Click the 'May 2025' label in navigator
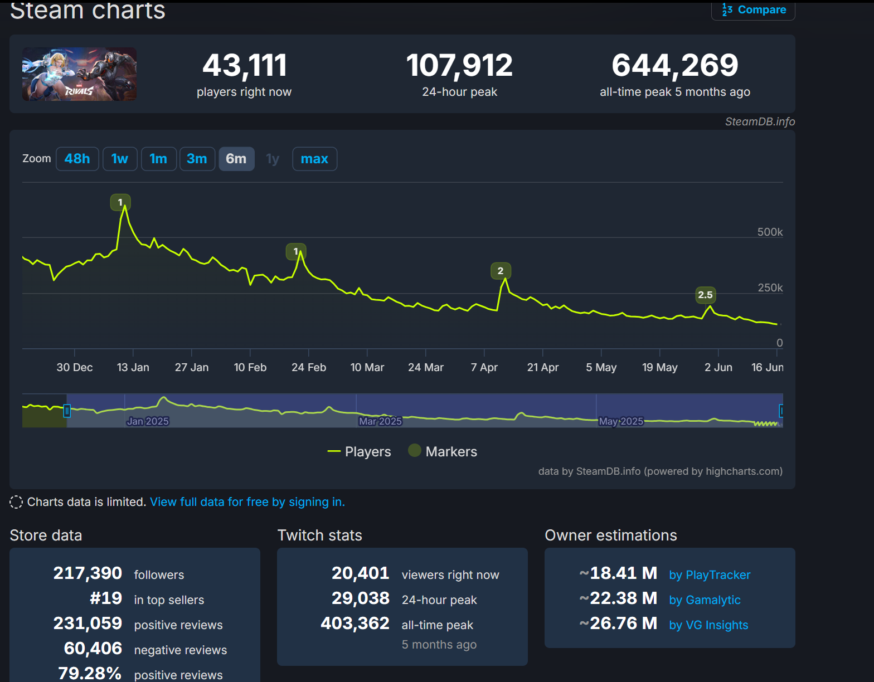 tap(621, 421)
